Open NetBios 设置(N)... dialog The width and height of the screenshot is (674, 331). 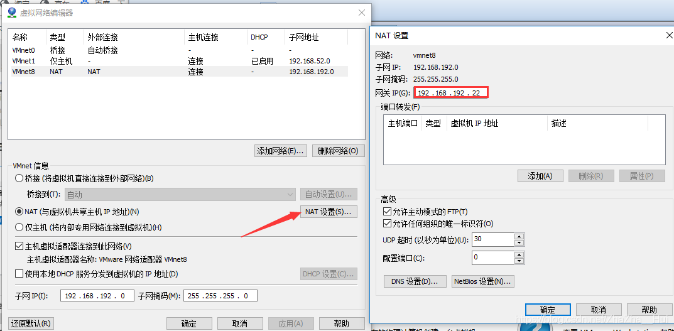pos(483,281)
